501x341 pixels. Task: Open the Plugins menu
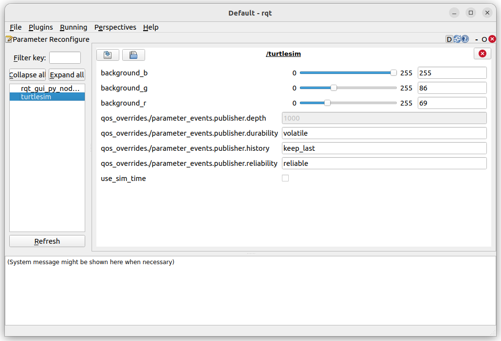coord(40,27)
